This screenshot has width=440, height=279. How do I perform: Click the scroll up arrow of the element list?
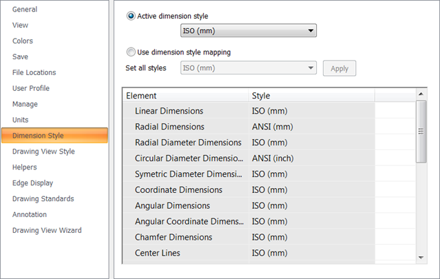[x=421, y=94]
